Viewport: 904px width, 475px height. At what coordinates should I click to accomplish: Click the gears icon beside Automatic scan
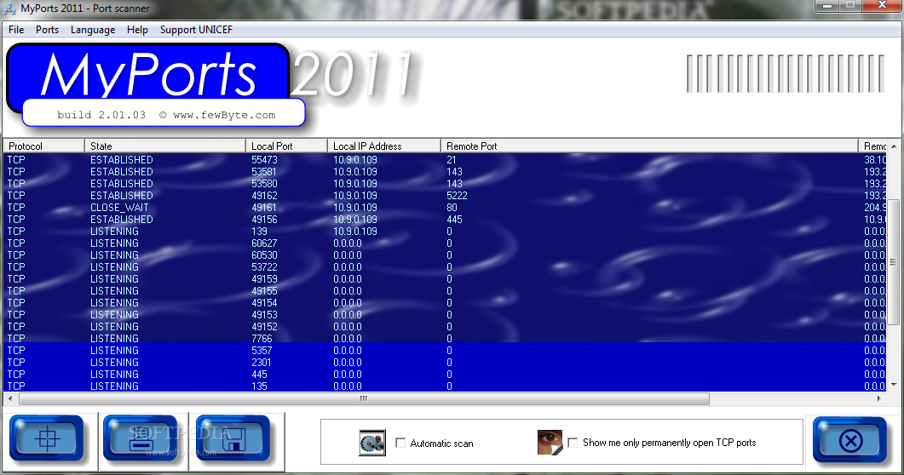371,443
